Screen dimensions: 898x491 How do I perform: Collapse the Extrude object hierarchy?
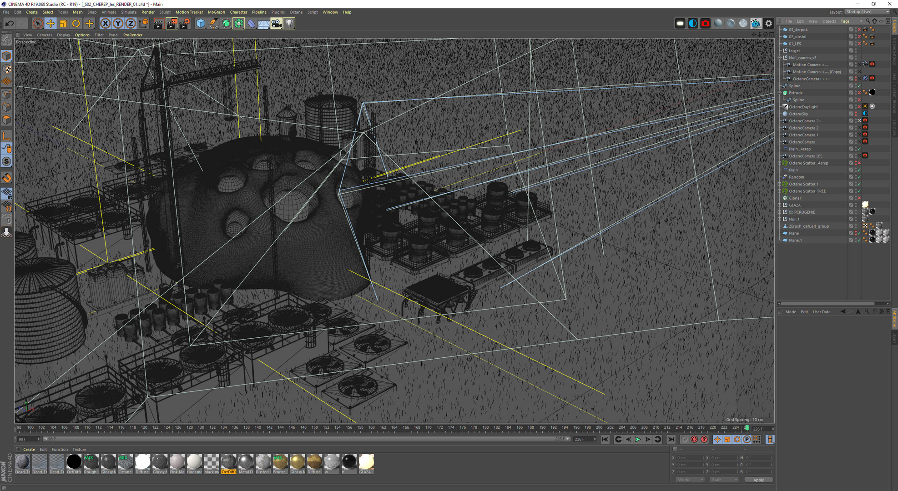[780, 93]
